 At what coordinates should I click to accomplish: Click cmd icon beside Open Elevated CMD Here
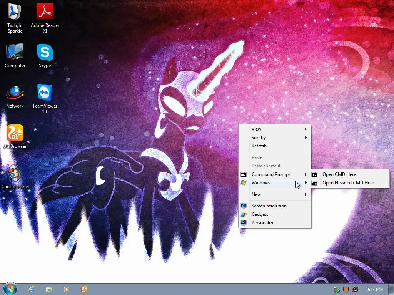[314, 183]
